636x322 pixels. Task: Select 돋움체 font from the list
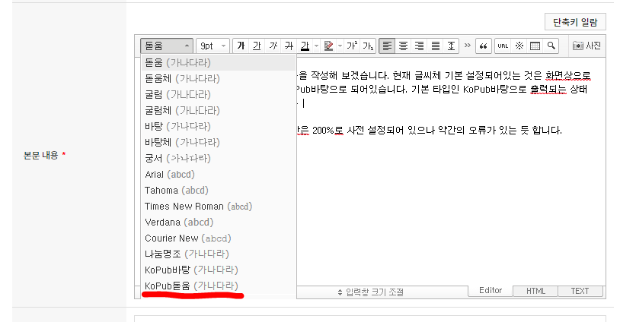pos(218,78)
